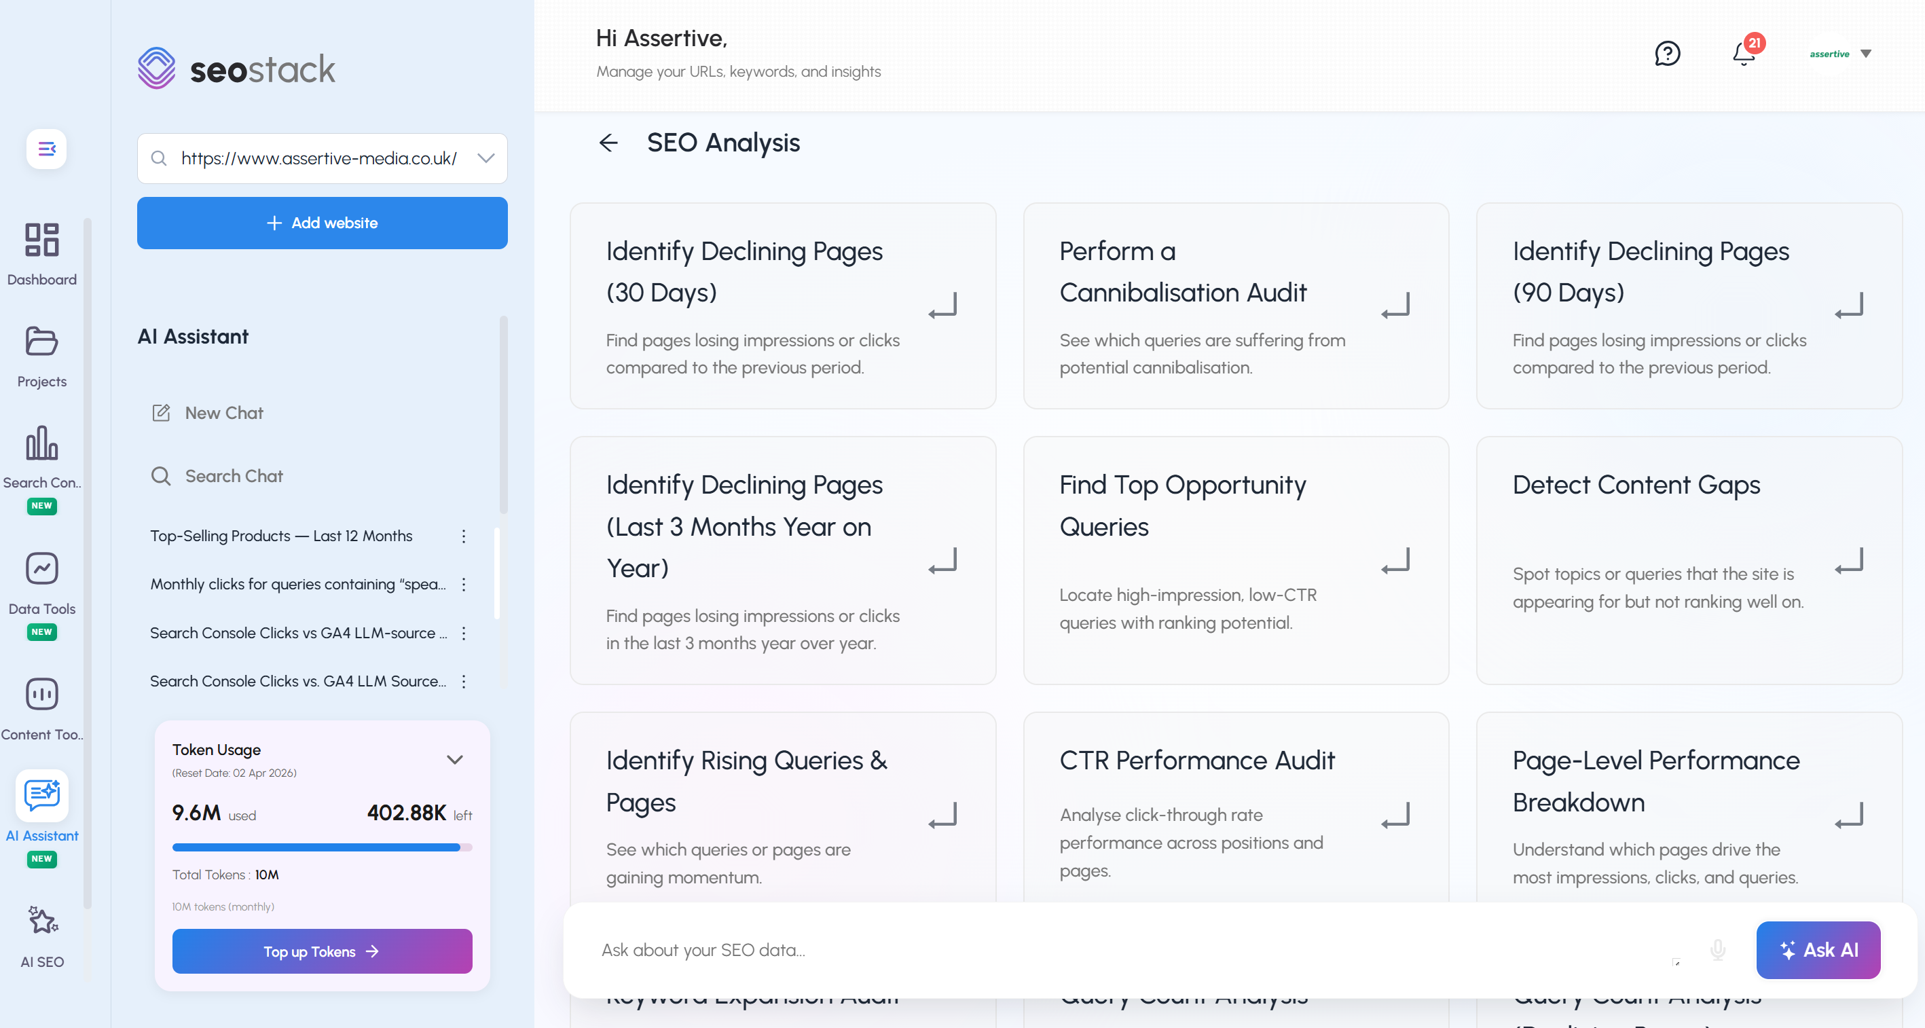
Task: Click the Ask about your SEO data field
Action: pyautogui.click(x=1046, y=949)
